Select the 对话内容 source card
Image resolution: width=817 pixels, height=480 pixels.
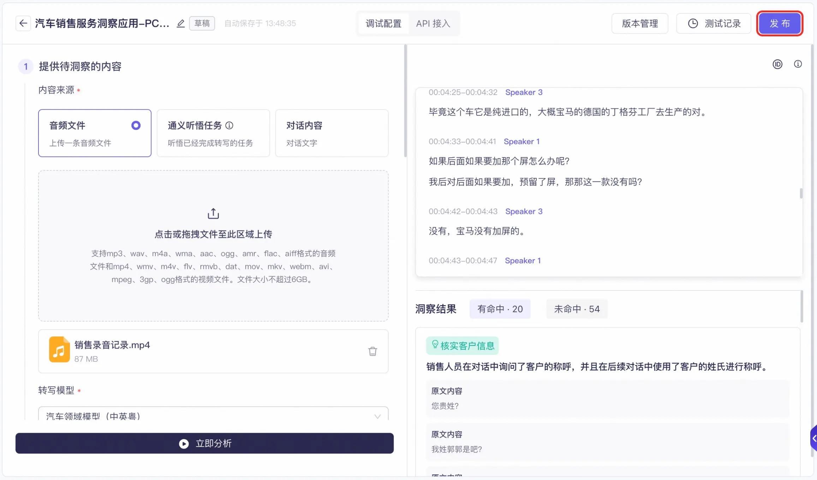point(332,133)
